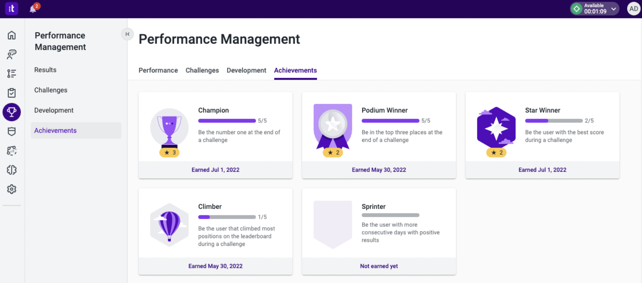Screen dimensions: 642x283
Task: Click the 2/5 progress count on Star Winner
Action: click(589, 121)
